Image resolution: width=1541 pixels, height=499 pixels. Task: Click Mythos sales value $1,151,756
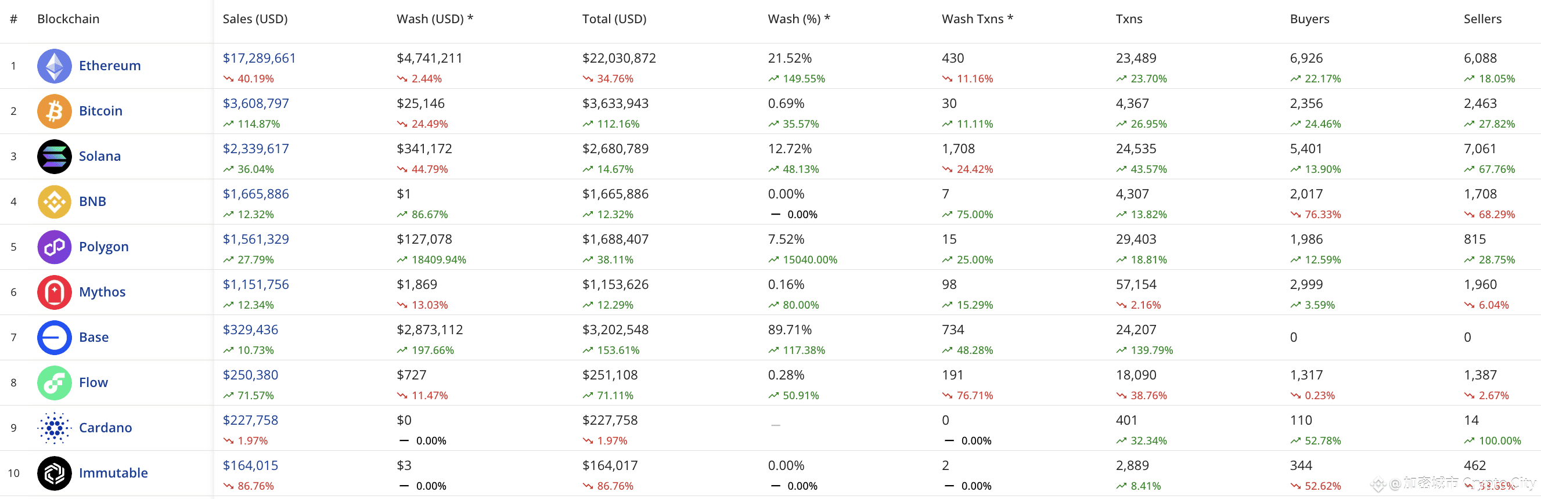(x=255, y=285)
